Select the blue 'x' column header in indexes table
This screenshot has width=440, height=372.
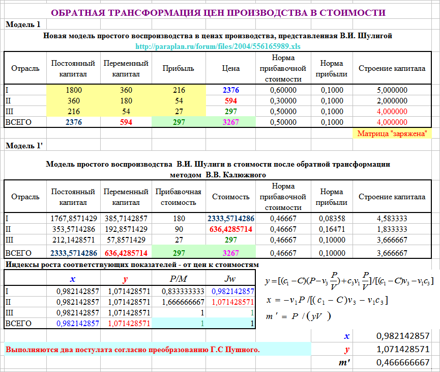73,279
